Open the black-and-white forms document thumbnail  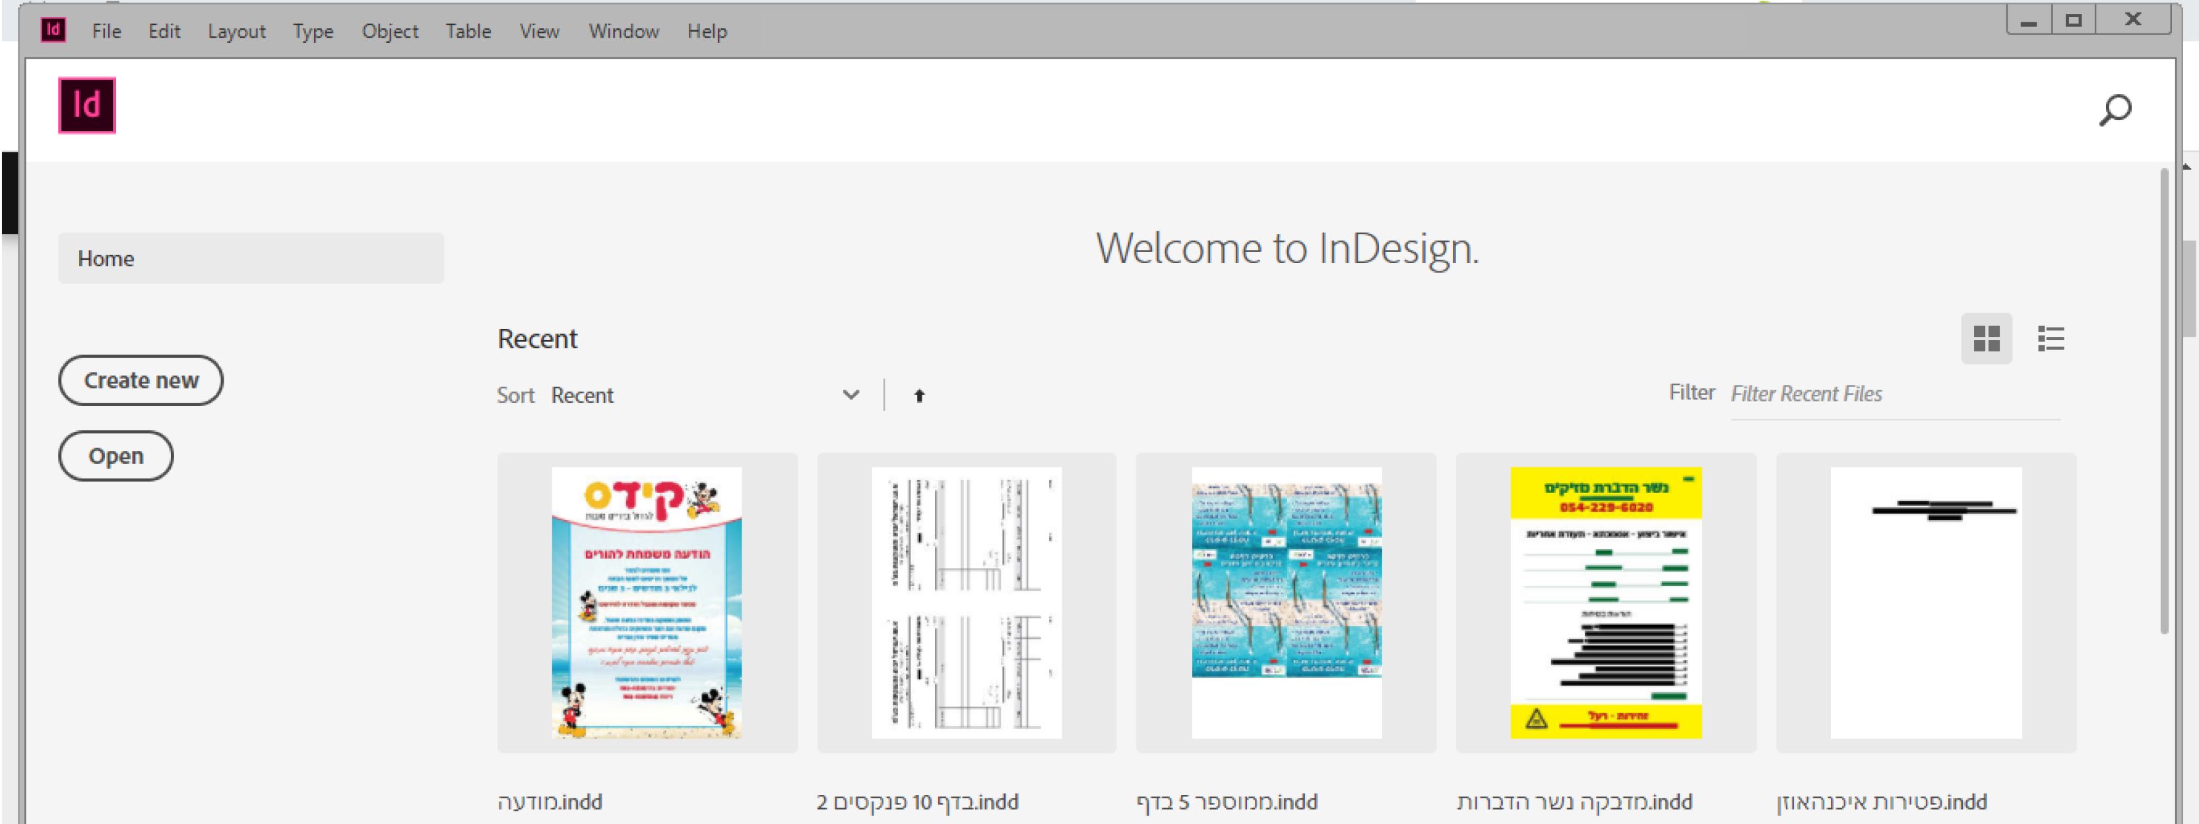pos(967,603)
